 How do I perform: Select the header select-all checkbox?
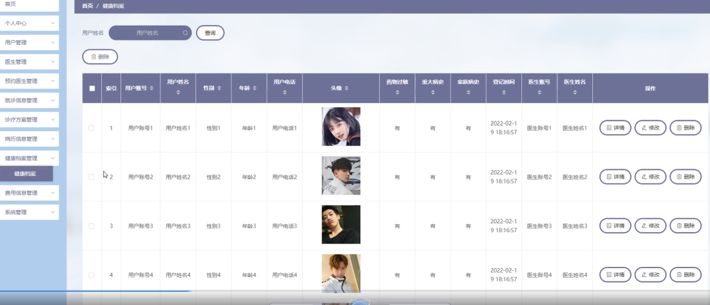[x=92, y=88]
